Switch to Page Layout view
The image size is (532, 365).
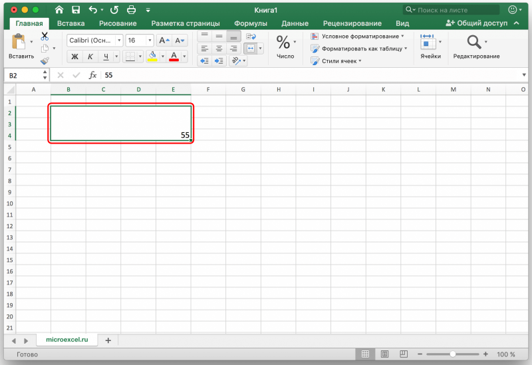pos(384,354)
